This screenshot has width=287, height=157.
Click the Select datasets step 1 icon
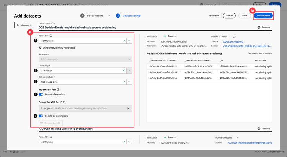pos(82,16)
